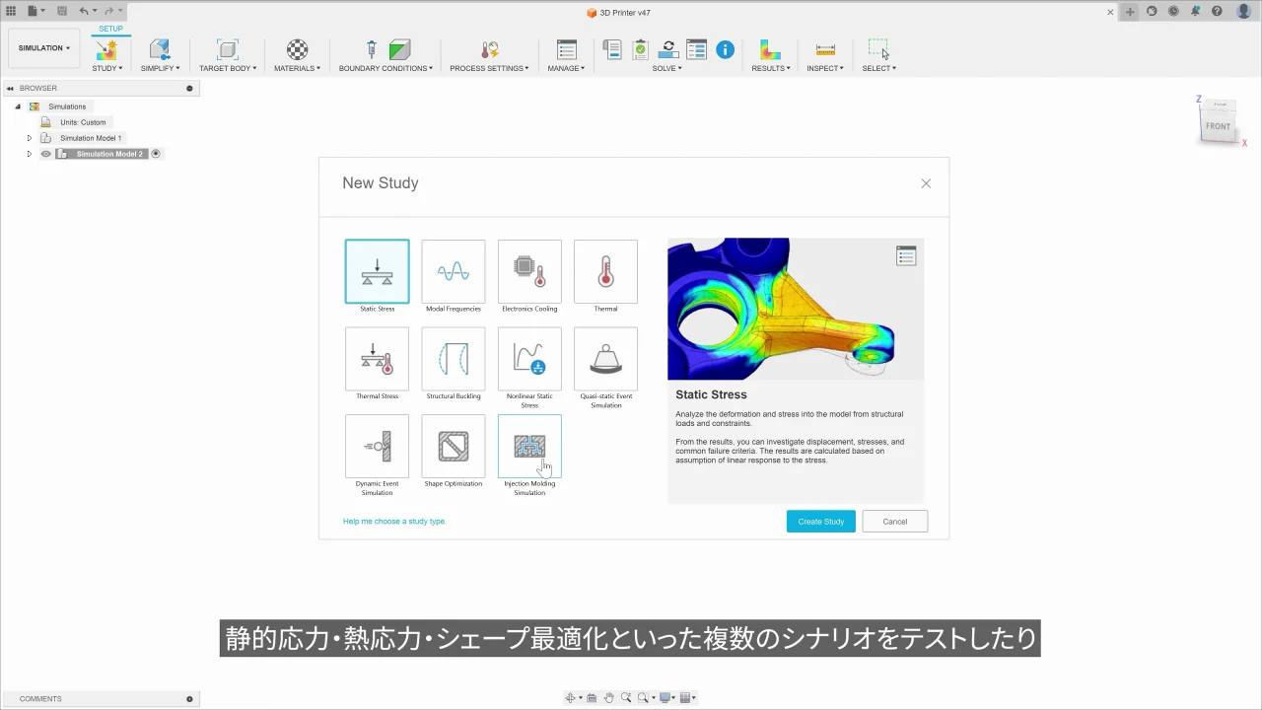Viewport: 1262px width, 710px height.
Task: Open the Help question mark icon
Action: (x=1217, y=12)
